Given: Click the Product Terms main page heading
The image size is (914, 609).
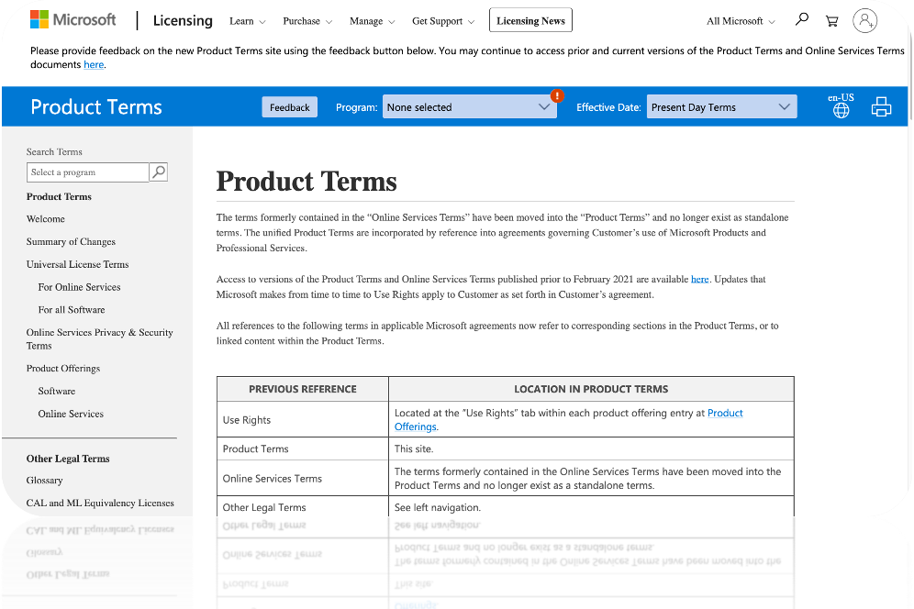Looking at the screenshot, I should click(307, 182).
